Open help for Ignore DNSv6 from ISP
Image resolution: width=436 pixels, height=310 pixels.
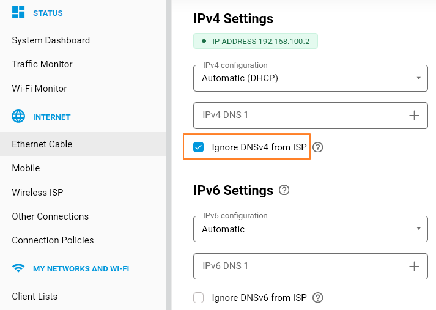coord(317,298)
